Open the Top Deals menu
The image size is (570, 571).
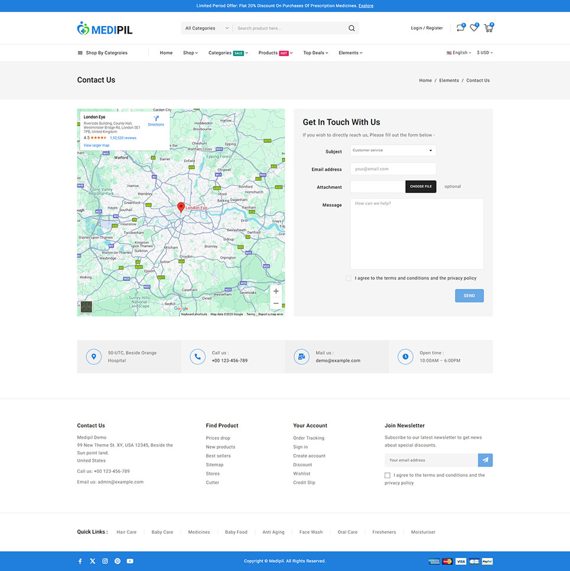(x=315, y=53)
